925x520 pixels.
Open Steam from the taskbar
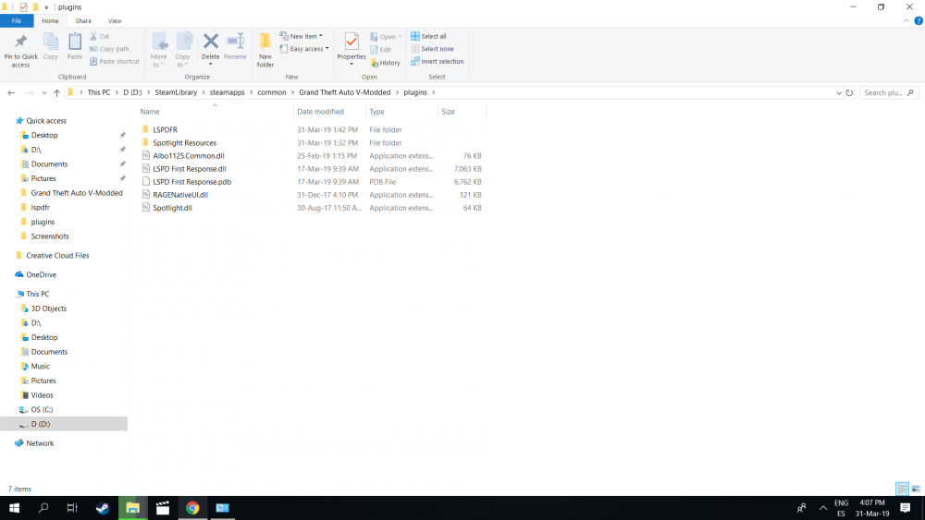(x=103, y=508)
